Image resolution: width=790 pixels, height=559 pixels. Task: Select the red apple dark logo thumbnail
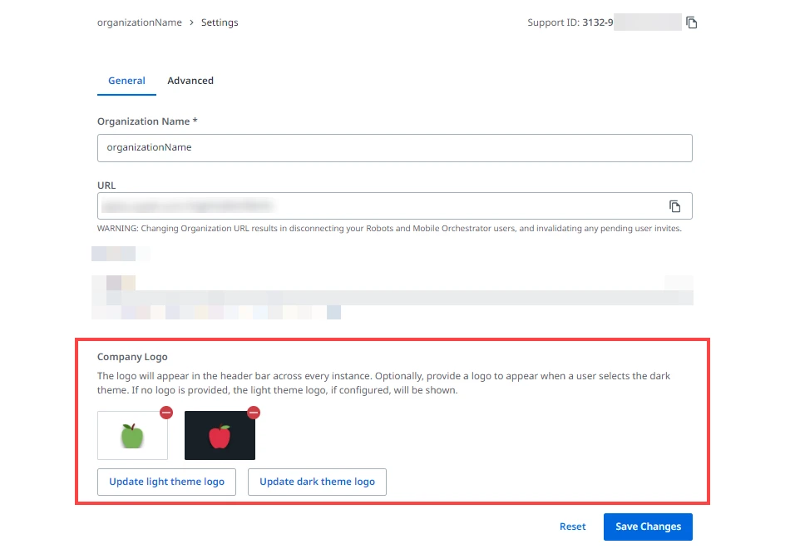220,435
